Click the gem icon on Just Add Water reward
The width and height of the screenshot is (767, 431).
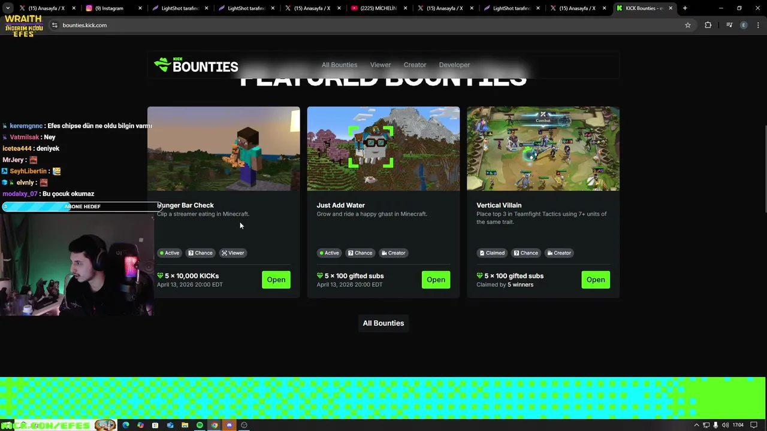tap(320, 276)
